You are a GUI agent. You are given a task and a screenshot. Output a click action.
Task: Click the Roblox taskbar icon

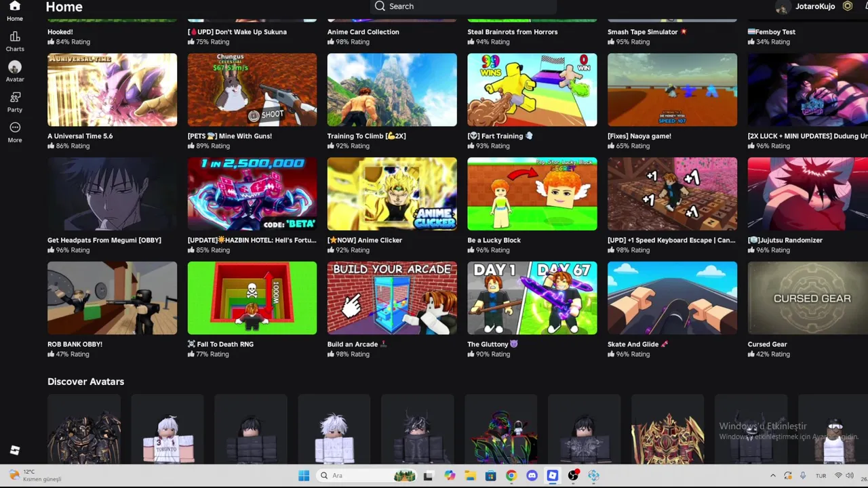[553, 476]
